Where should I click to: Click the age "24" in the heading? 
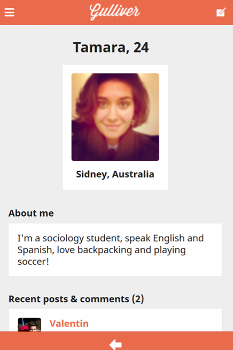coord(141,47)
